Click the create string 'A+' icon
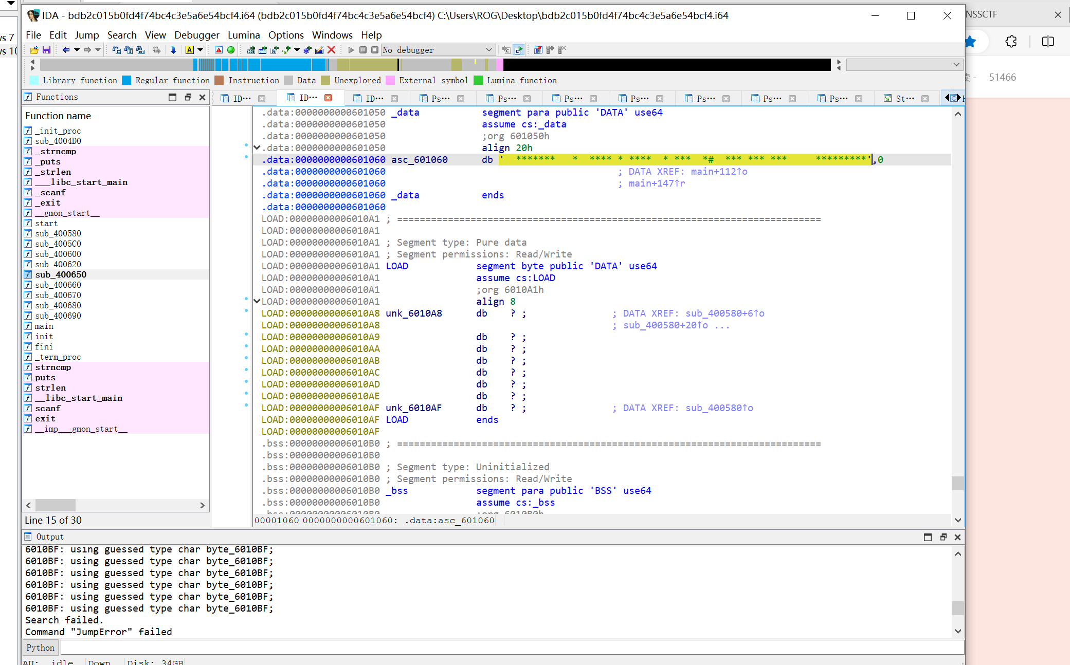This screenshot has width=1070, height=665. pyautogui.click(x=275, y=50)
